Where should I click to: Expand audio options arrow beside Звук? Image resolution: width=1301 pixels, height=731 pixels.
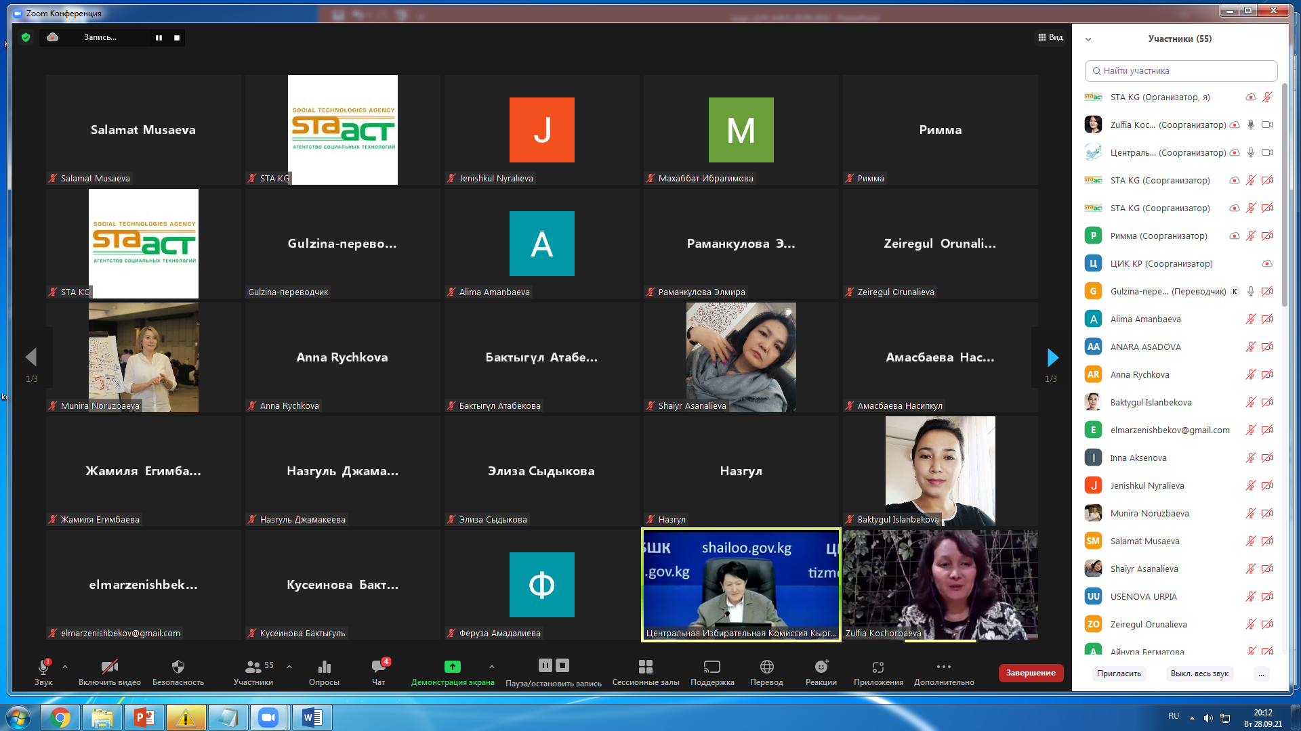pos(65,667)
